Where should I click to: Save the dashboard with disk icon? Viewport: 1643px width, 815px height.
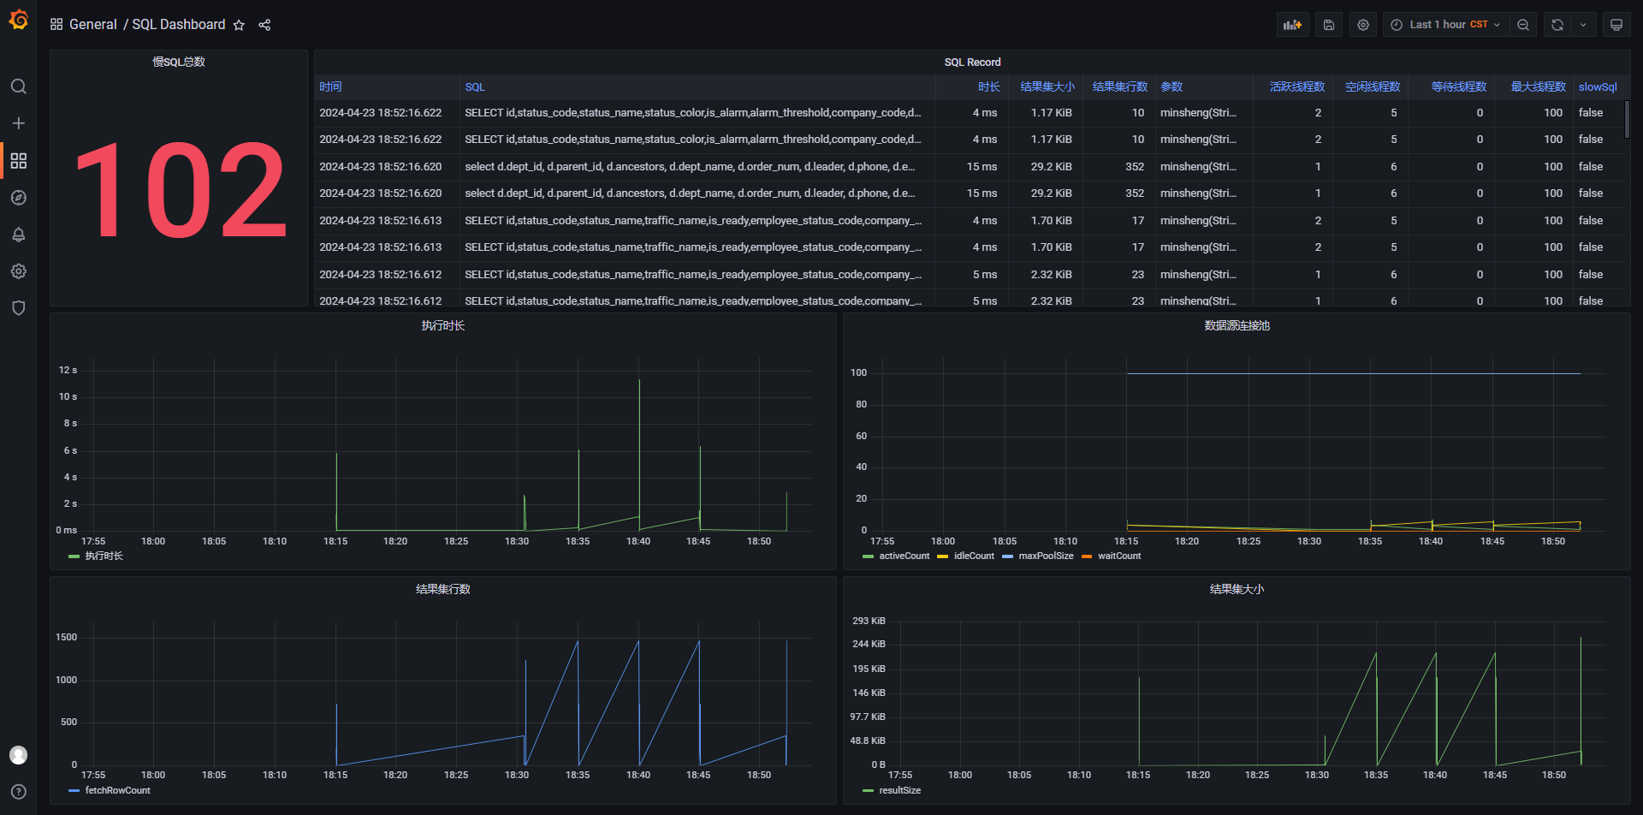pos(1328,25)
